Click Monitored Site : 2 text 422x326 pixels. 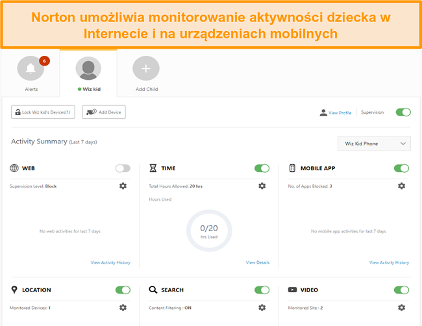[x=305, y=308]
